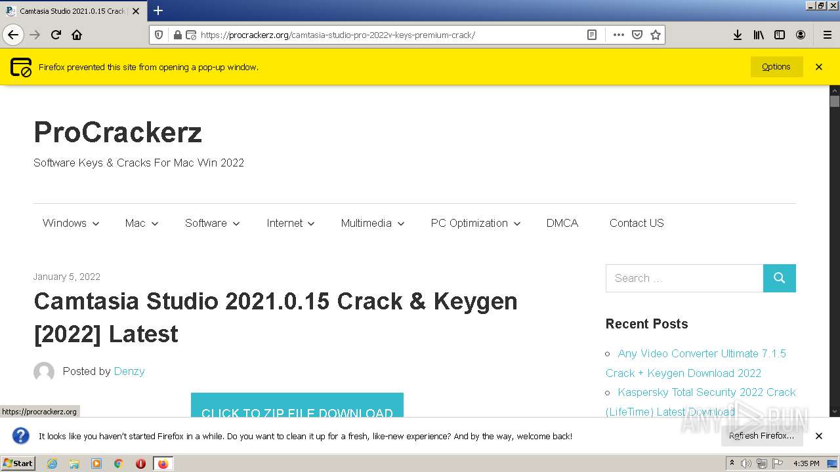Click the pop-up blocked icon in address bar

pos(191,35)
